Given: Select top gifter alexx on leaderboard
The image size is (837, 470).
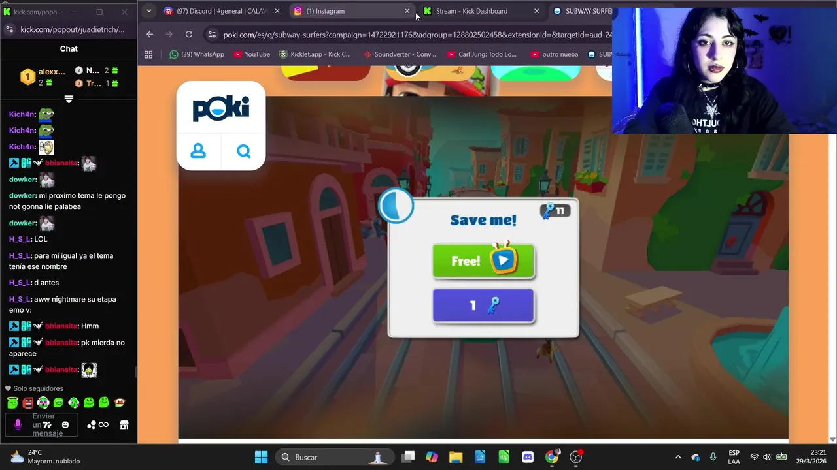Looking at the screenshot, I should point(43,77).
